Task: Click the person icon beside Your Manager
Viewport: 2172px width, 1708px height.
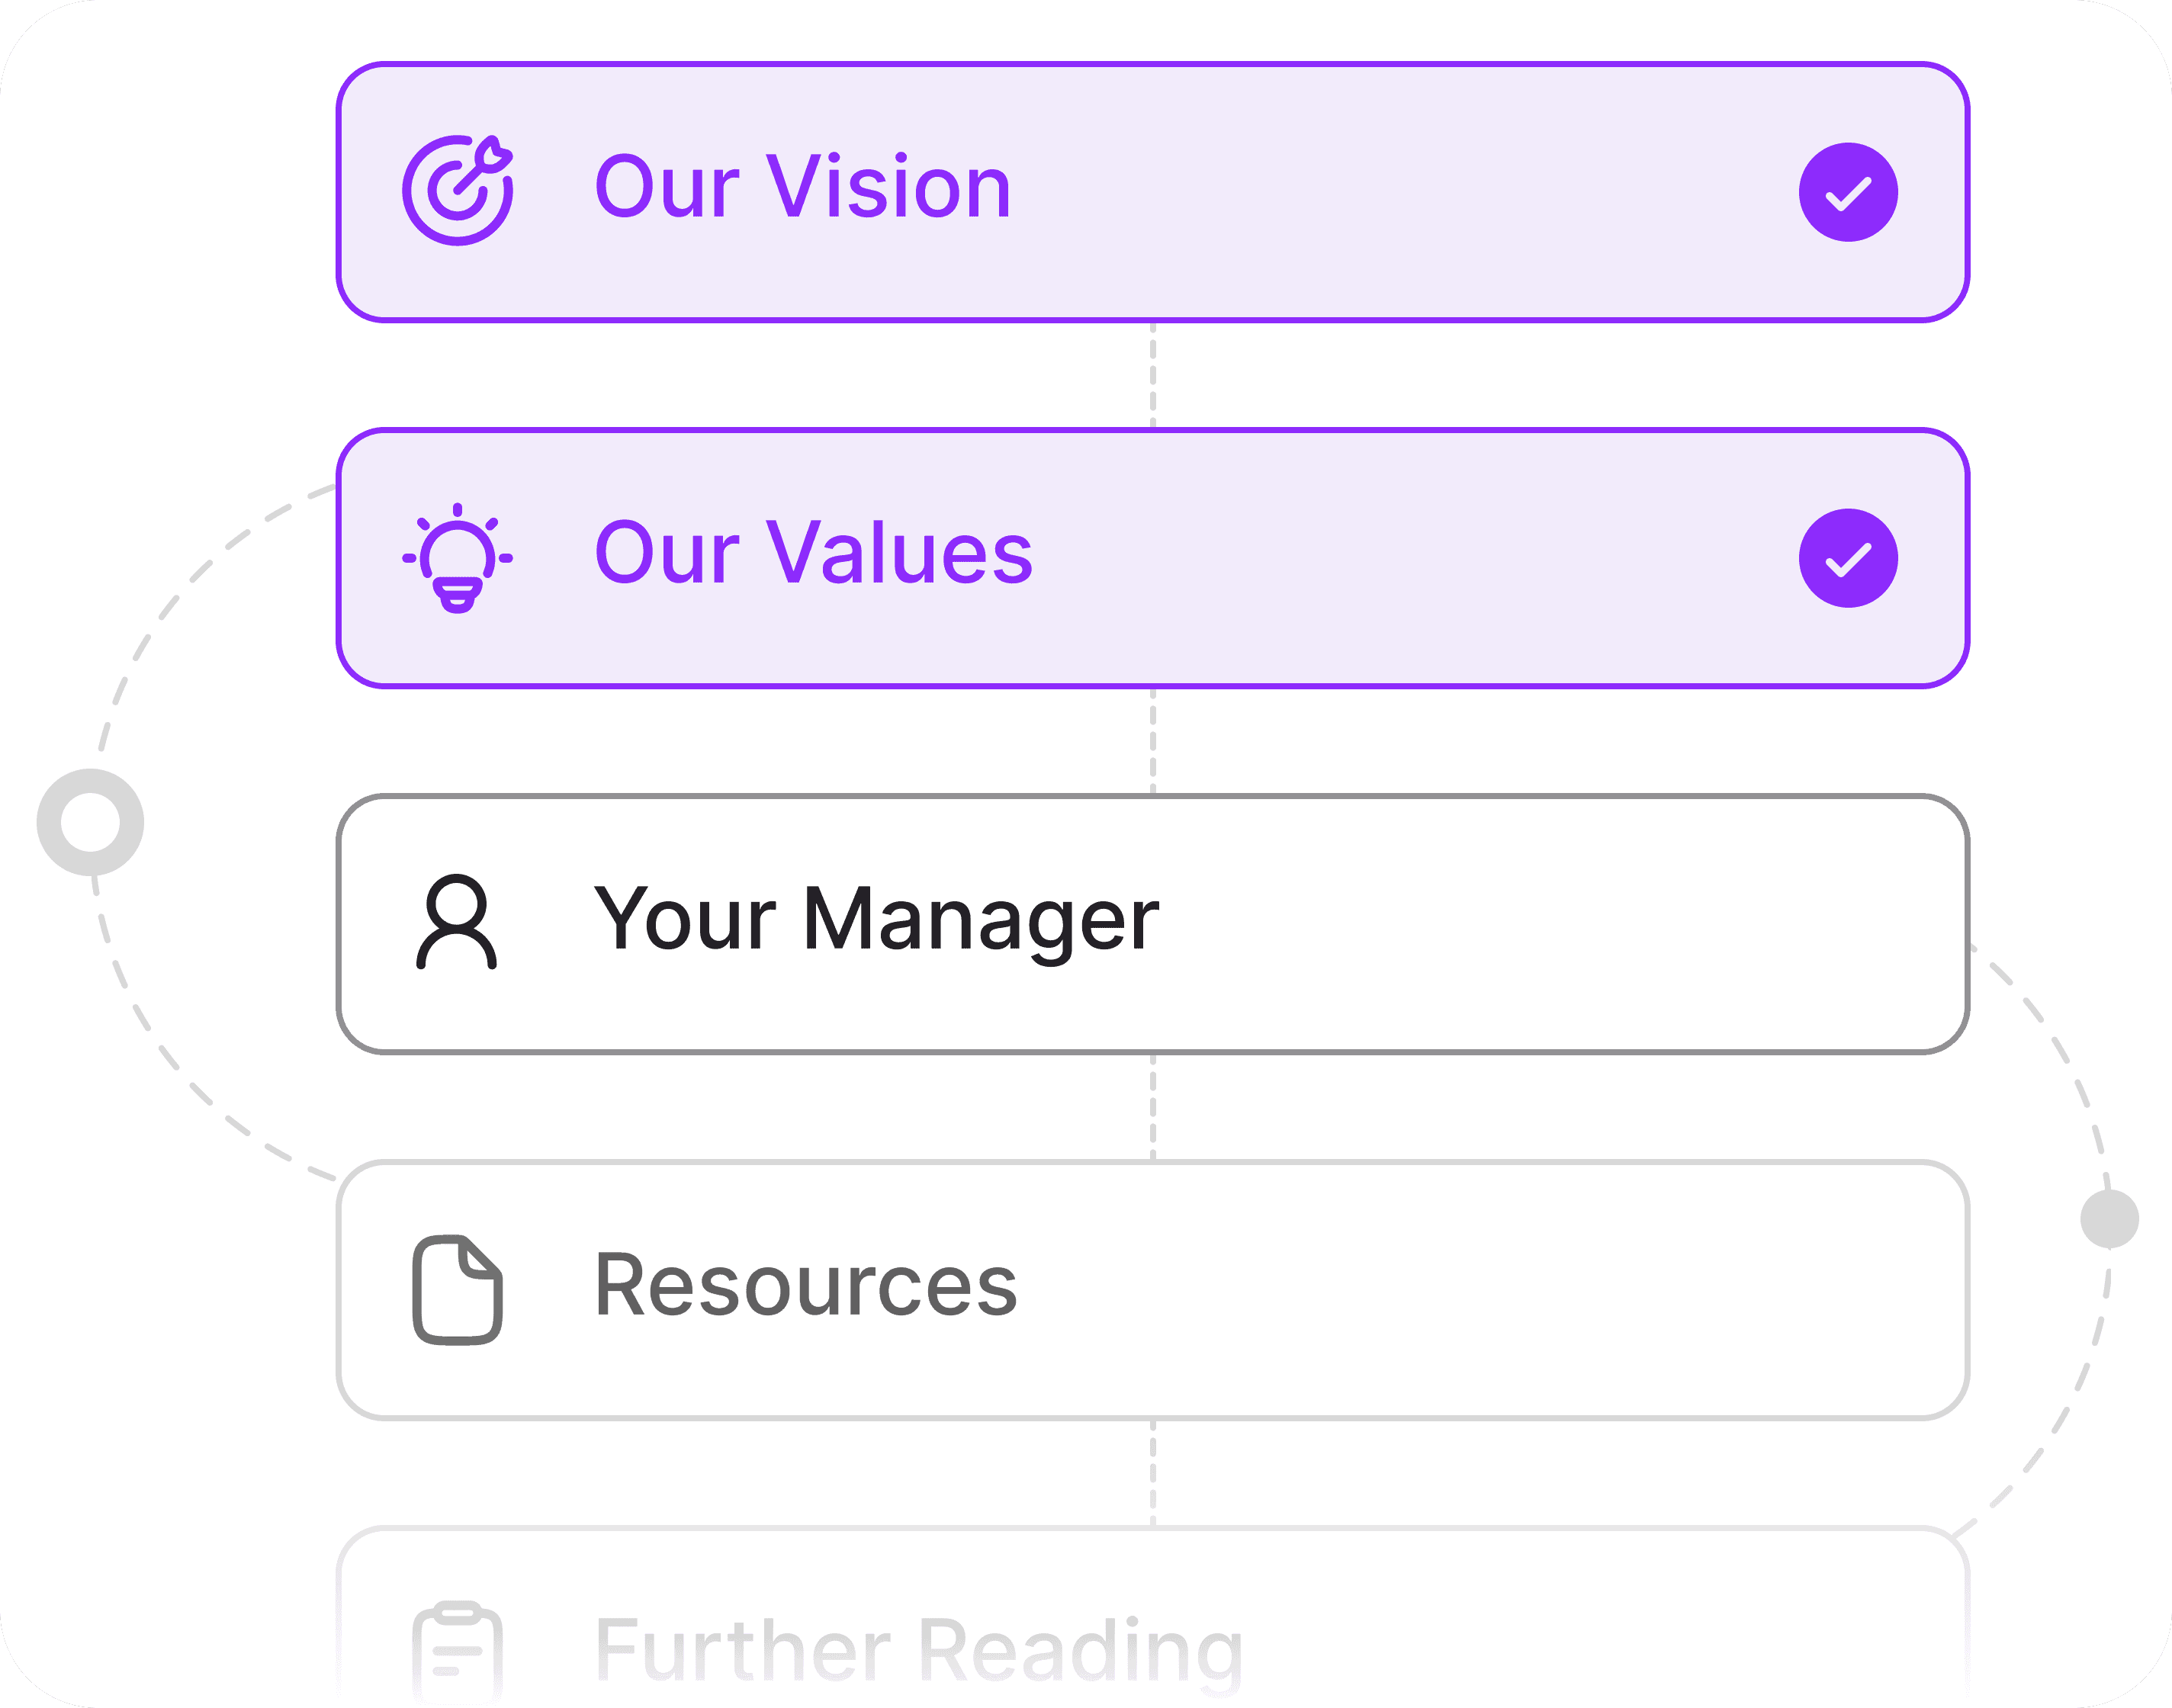Action: [x=457, y=922]
